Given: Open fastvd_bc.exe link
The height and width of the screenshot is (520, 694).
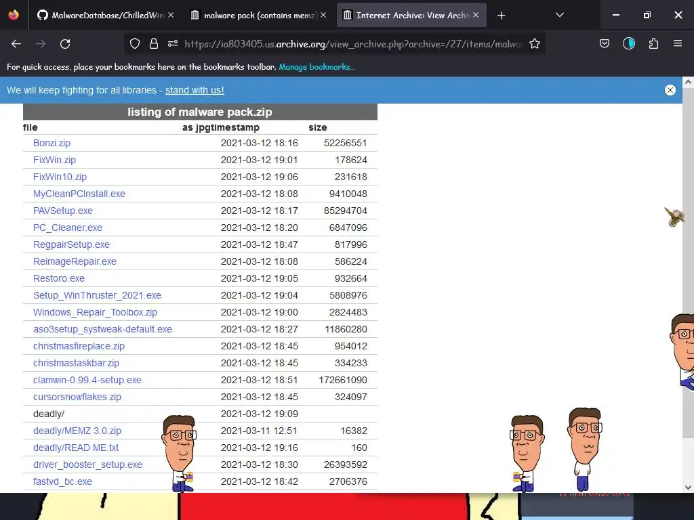Looking at the screenshot, I should pyautogui.click(x=62, y=481).
